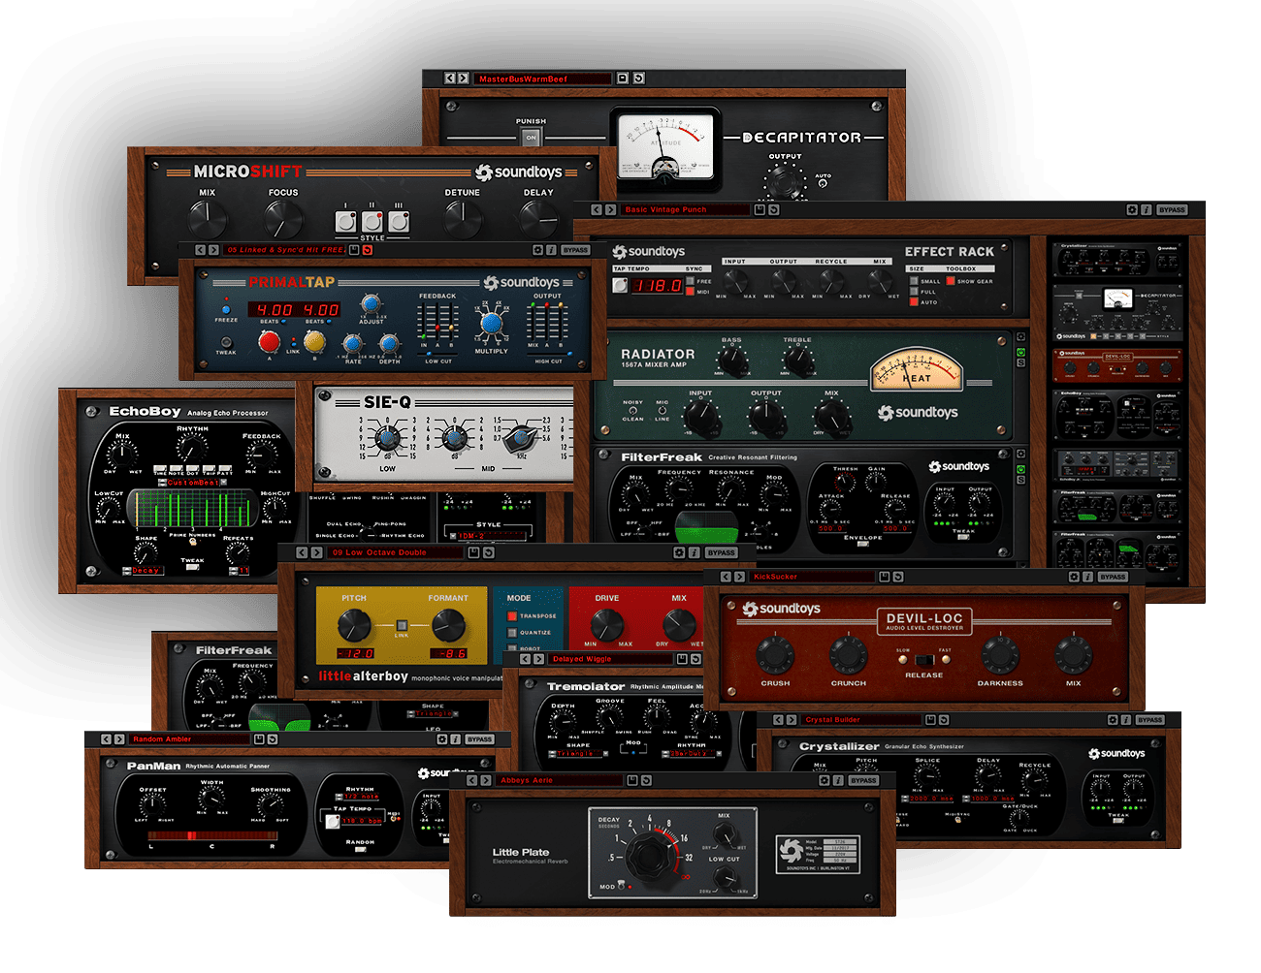Open the Basic Vintage Punch preset menu
This screenshot has height=973, width=1261.
[685, 209]
